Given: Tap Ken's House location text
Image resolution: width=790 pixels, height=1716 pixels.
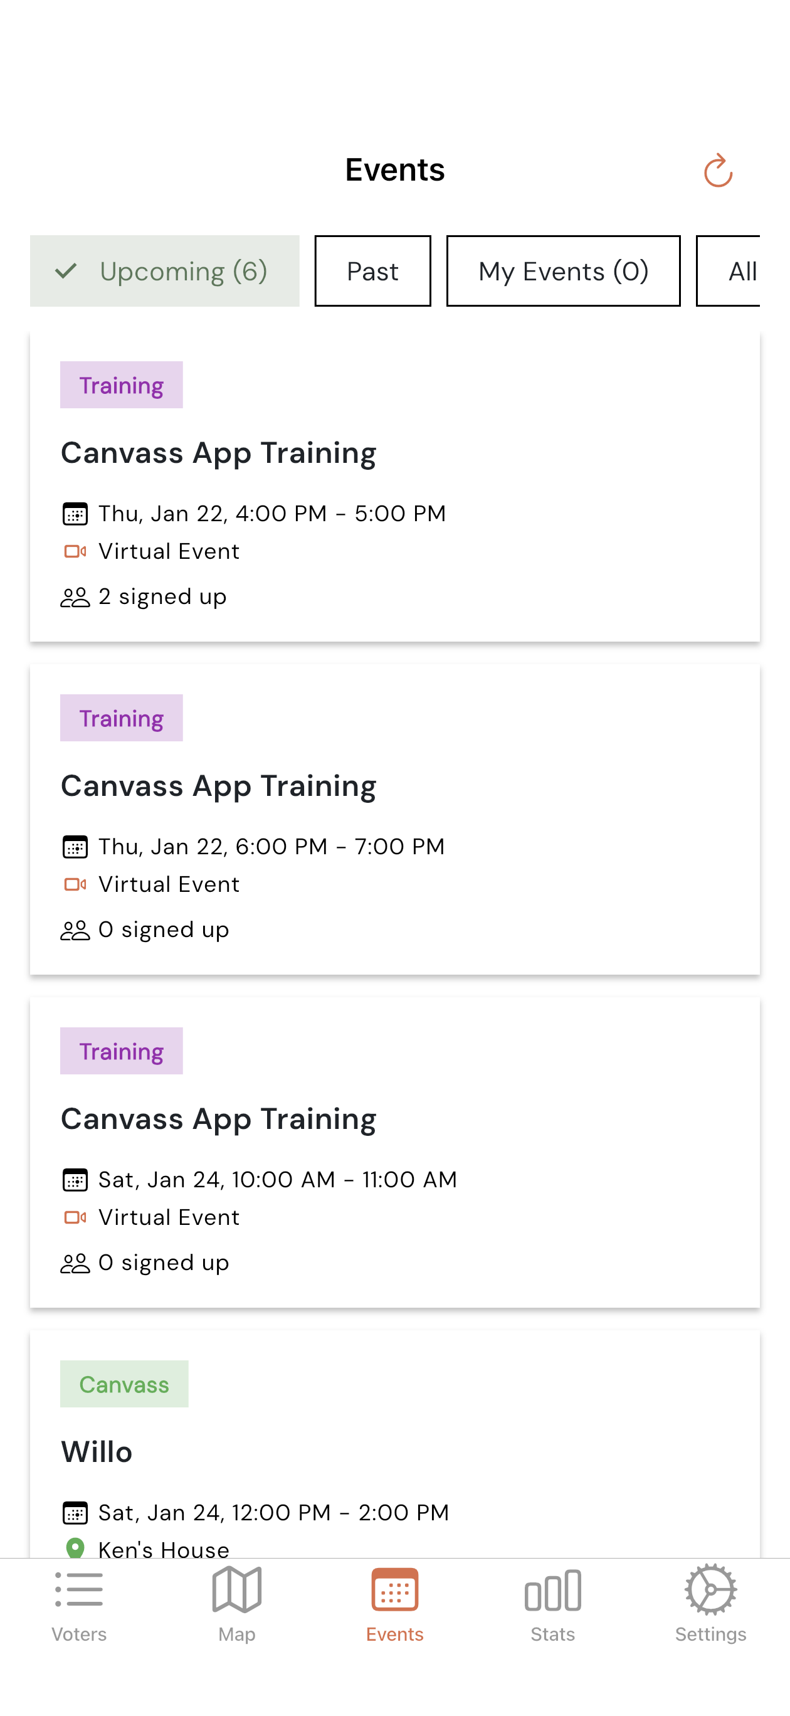Looking at the screenshot, I should click(x=164, y=1549).
